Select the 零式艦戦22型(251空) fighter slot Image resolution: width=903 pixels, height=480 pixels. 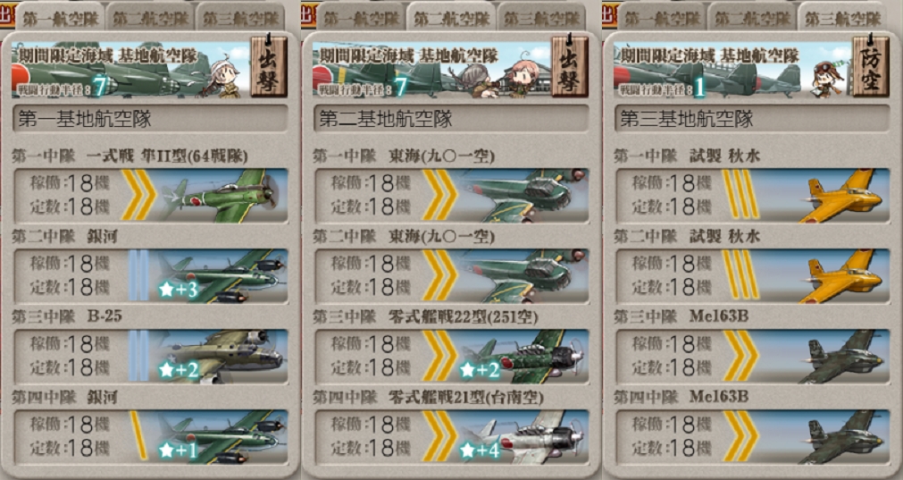click(452, 356)
